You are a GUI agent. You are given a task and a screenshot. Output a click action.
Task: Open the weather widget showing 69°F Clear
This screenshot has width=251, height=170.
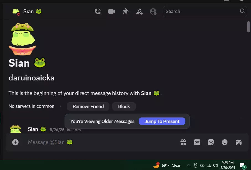pos(167,165)
